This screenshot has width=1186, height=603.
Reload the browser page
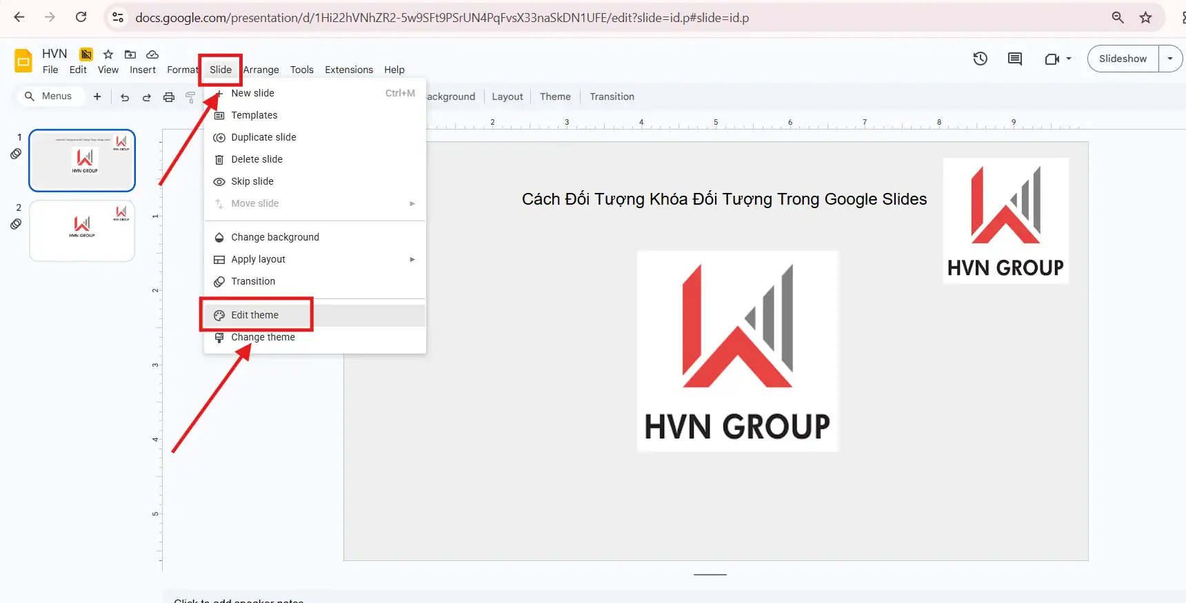[81, 17]
